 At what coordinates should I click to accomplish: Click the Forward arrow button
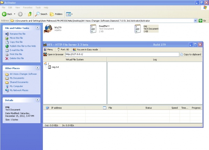20,14
